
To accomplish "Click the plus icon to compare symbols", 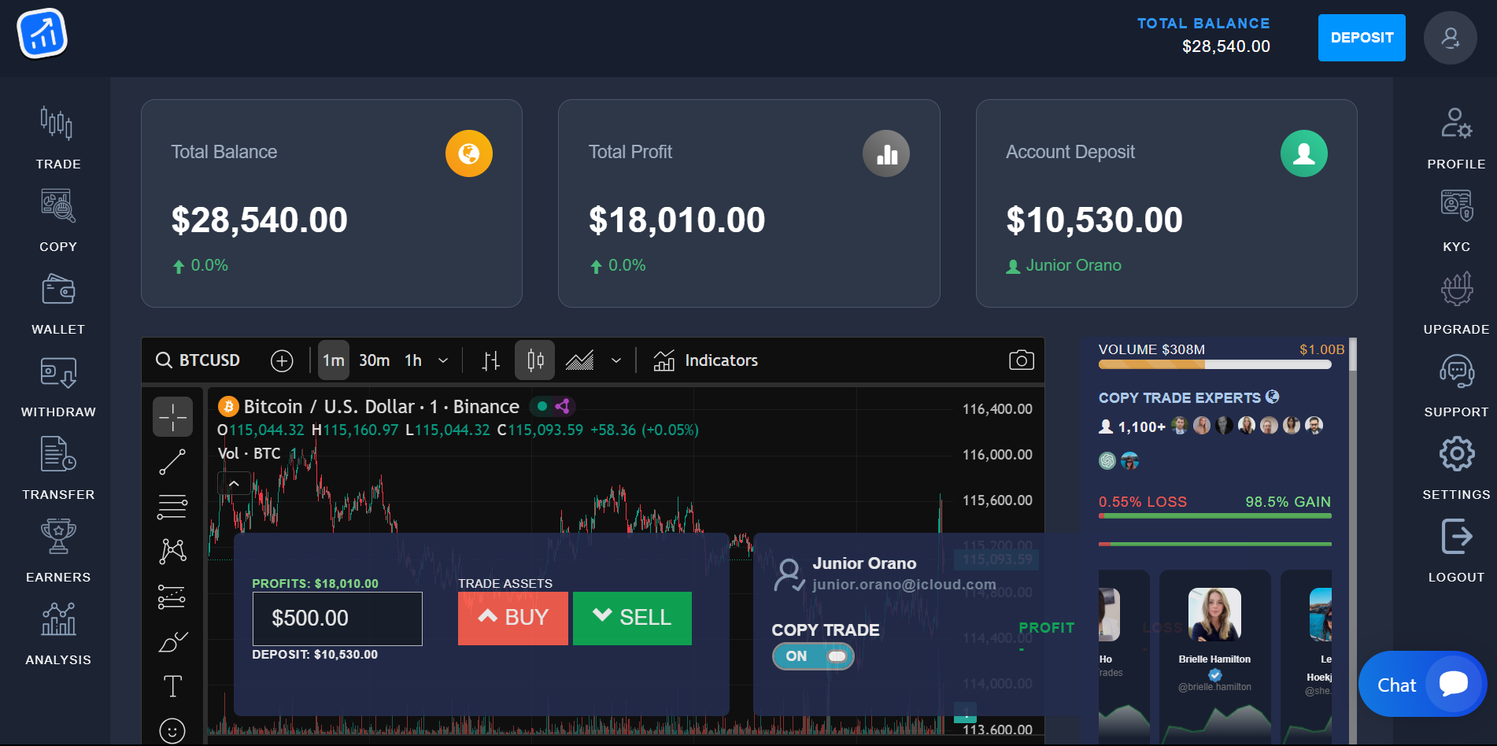I will [x=281, y=360].
